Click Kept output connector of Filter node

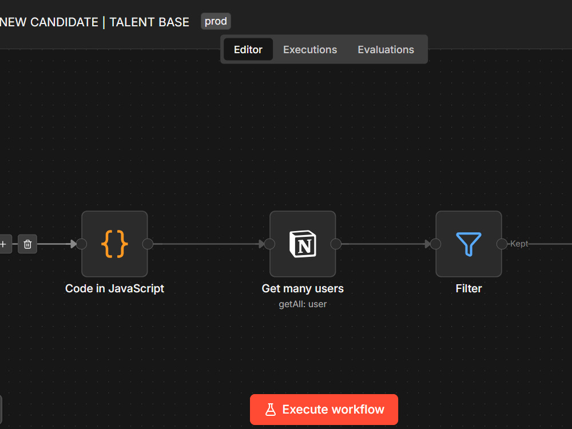tap(502, 244)
